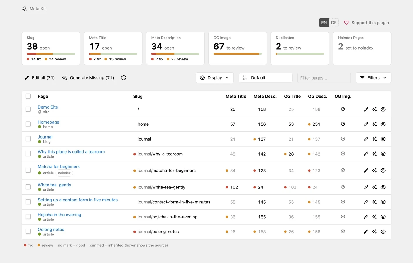Click sparkle generate icon for White tea, gently
Image resolution: width=413 pixels, height=263 pixels.
(374, 187)
